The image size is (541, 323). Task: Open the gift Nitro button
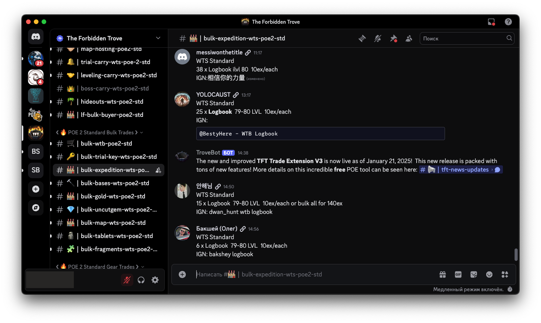pyautogui.click(x=443, y=274)
